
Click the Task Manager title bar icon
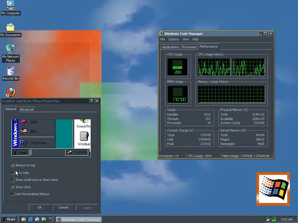pos(161,34)
